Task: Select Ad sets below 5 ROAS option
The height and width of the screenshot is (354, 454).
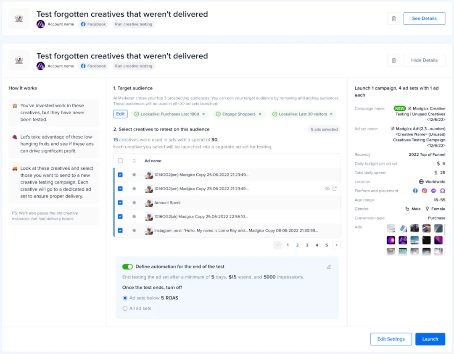Action: click(x=125, y=298)
